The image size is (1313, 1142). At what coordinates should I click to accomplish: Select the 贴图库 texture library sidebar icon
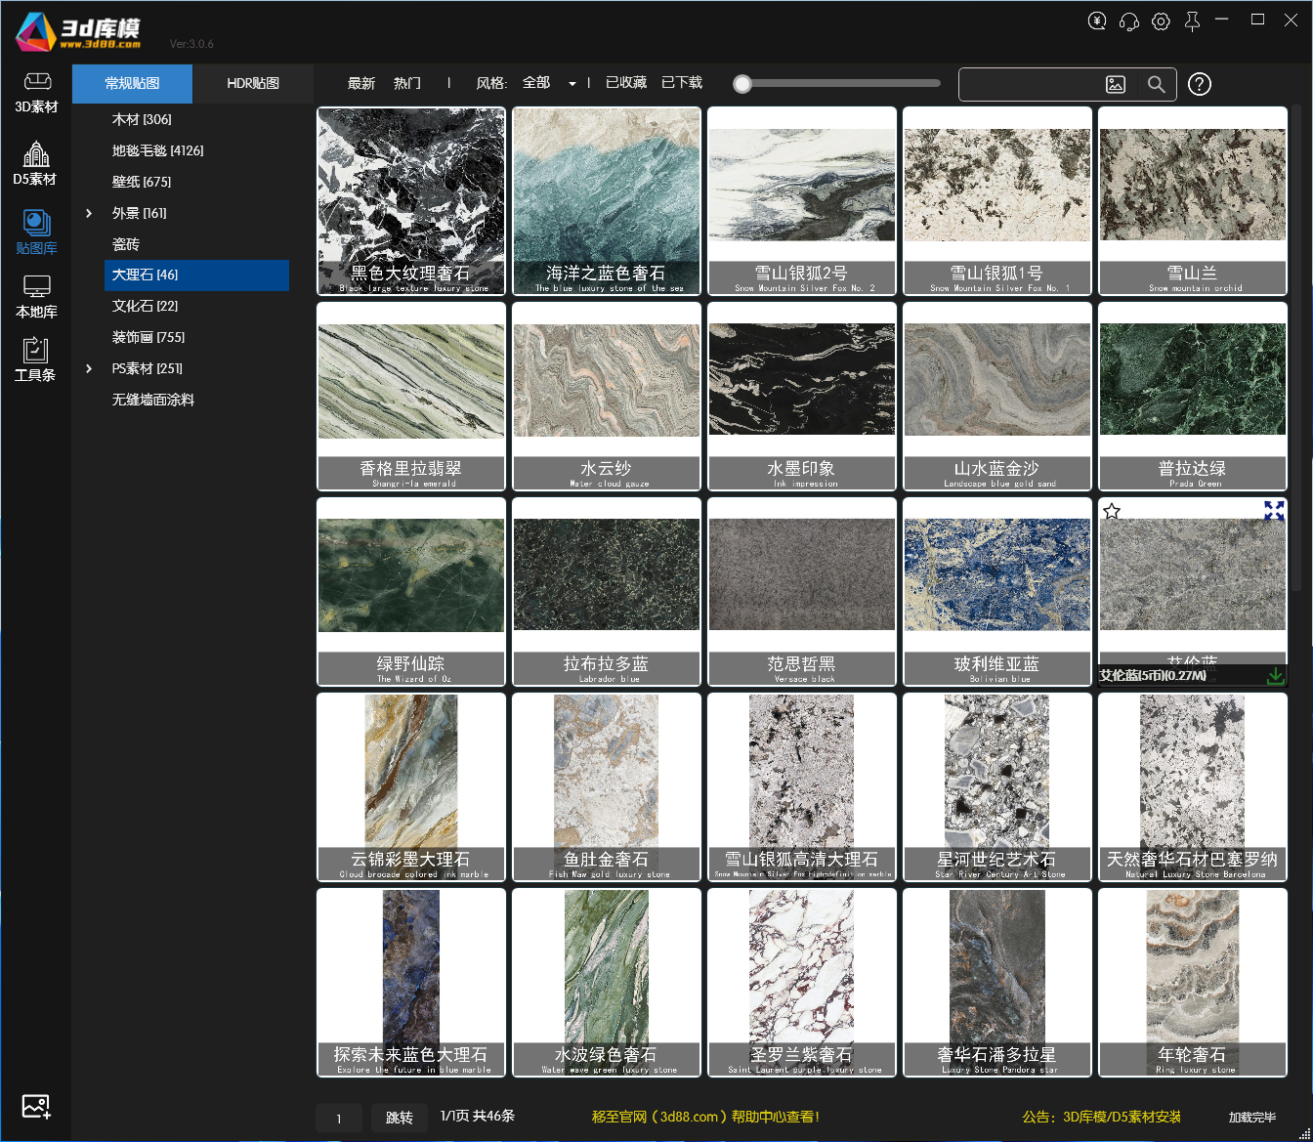tap(36, 233)
